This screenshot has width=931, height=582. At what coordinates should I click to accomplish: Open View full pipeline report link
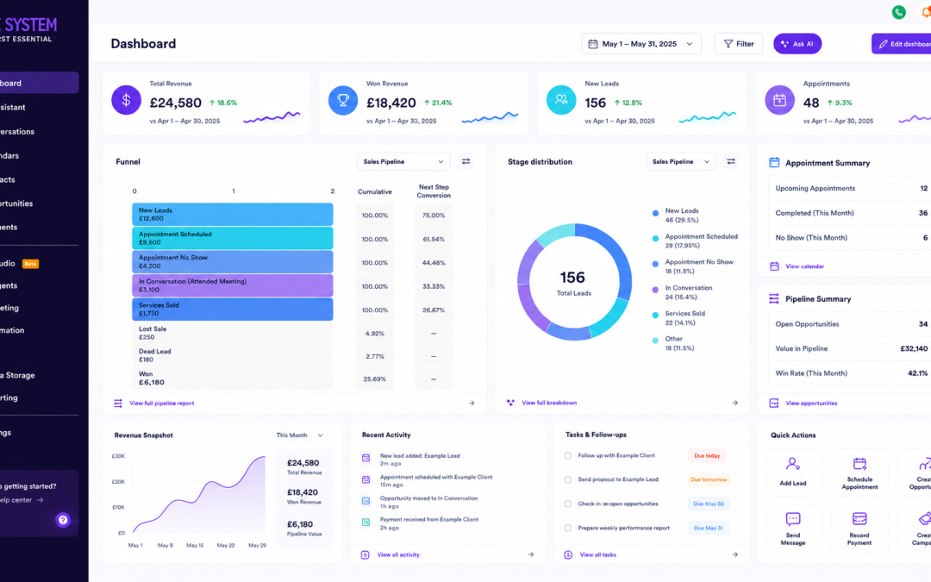(161, 404)
